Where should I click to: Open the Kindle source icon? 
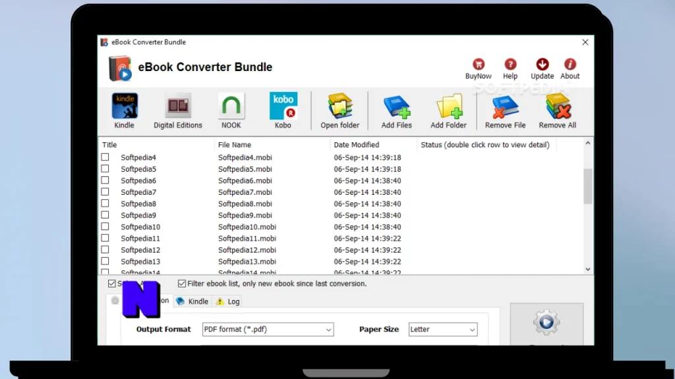pos(125,106)
